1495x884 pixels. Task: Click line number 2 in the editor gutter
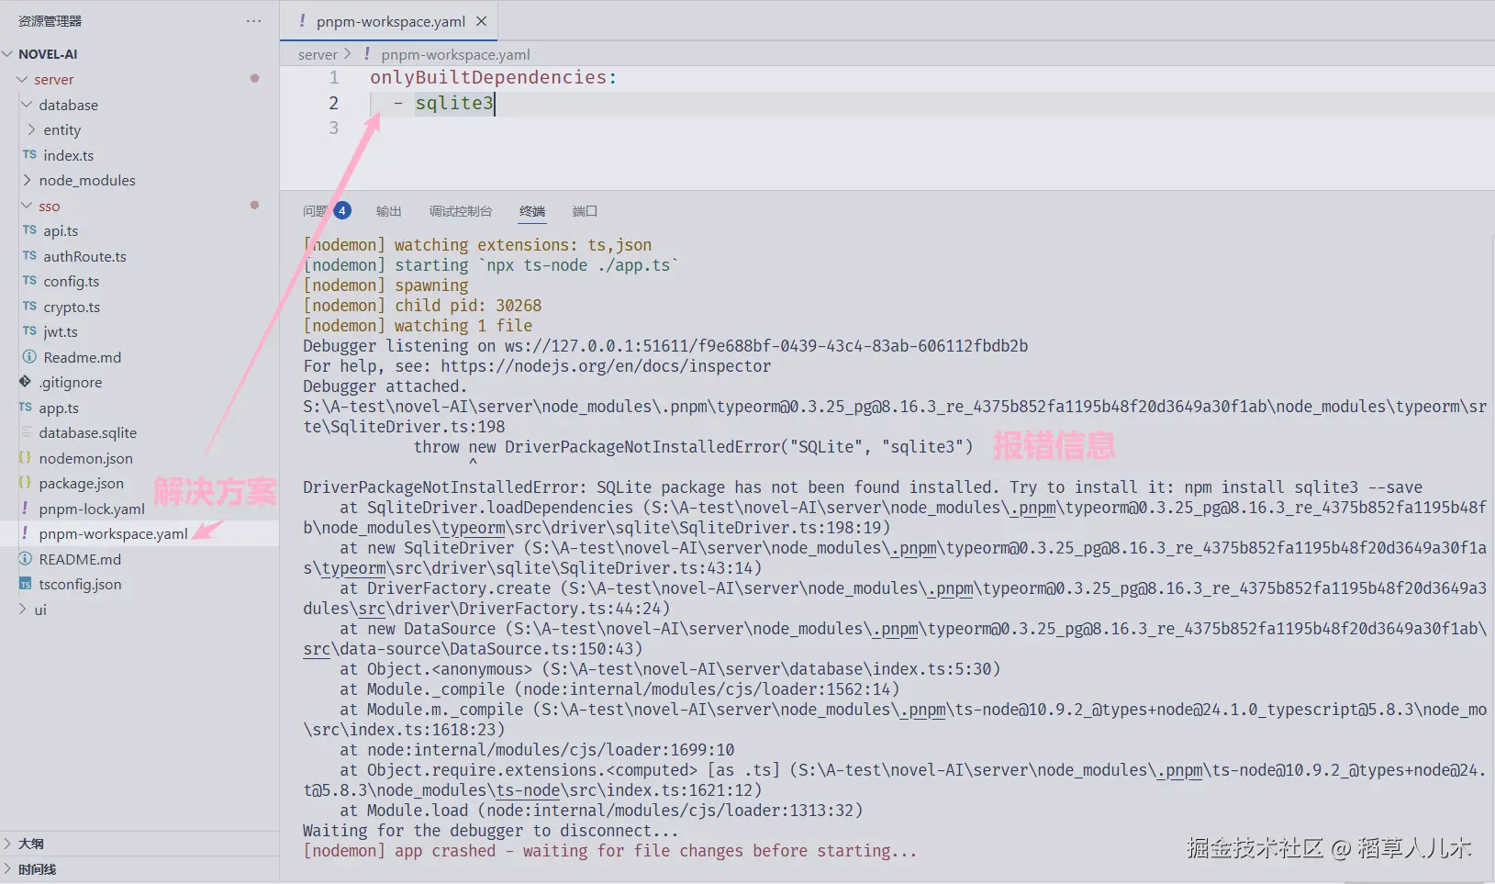coord(334,103)
